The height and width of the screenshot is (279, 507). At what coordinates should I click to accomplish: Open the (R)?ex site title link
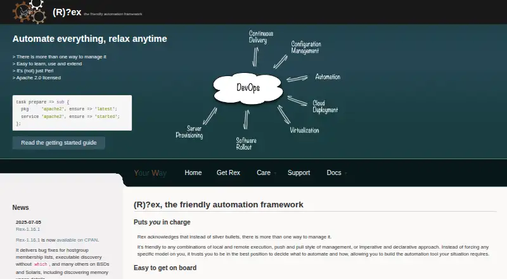[x=67, y=12]
